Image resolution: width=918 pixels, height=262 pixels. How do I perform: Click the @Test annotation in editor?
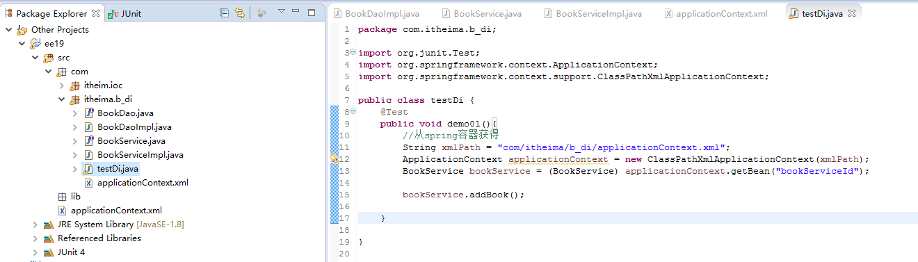(x=394, y=112)
